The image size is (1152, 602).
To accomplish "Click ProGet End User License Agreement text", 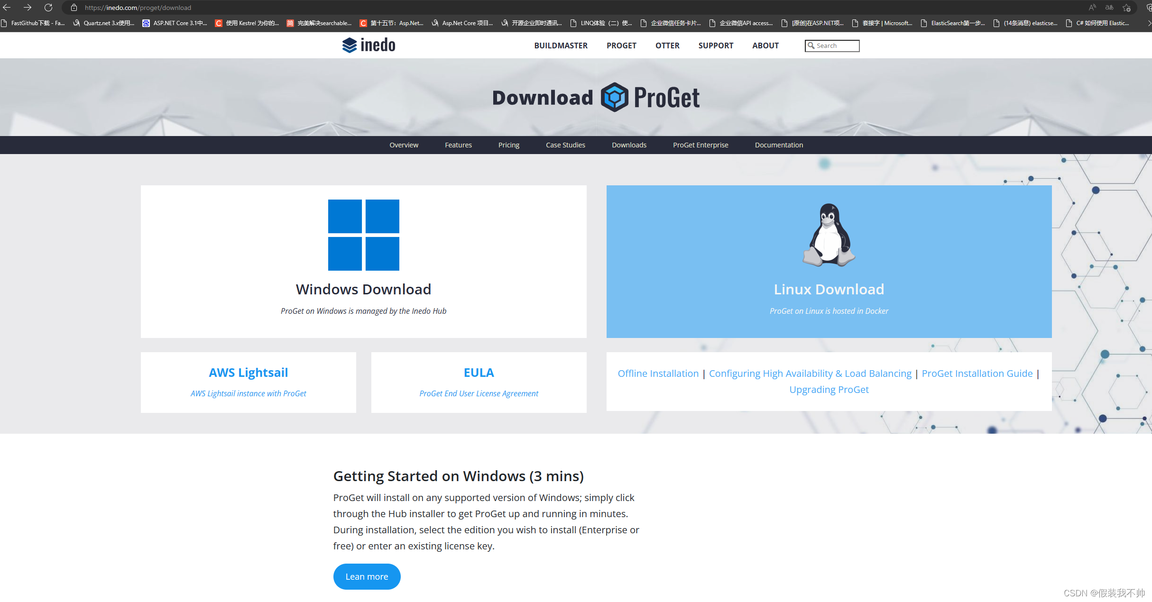I will pos(479,393).
